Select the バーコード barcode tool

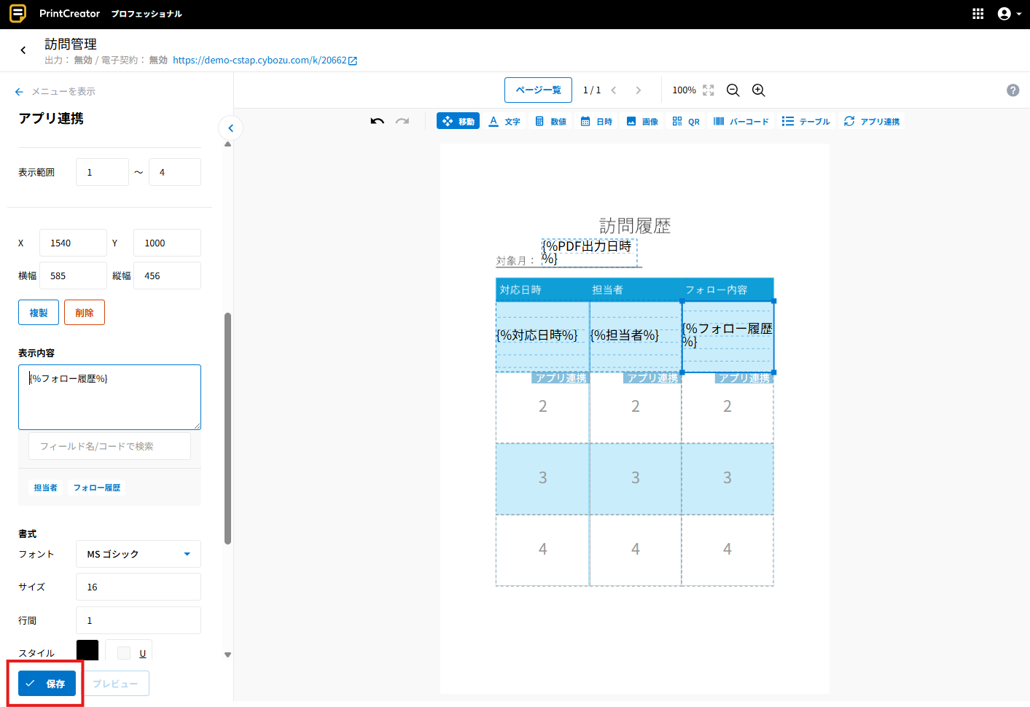tap(741, 121)
